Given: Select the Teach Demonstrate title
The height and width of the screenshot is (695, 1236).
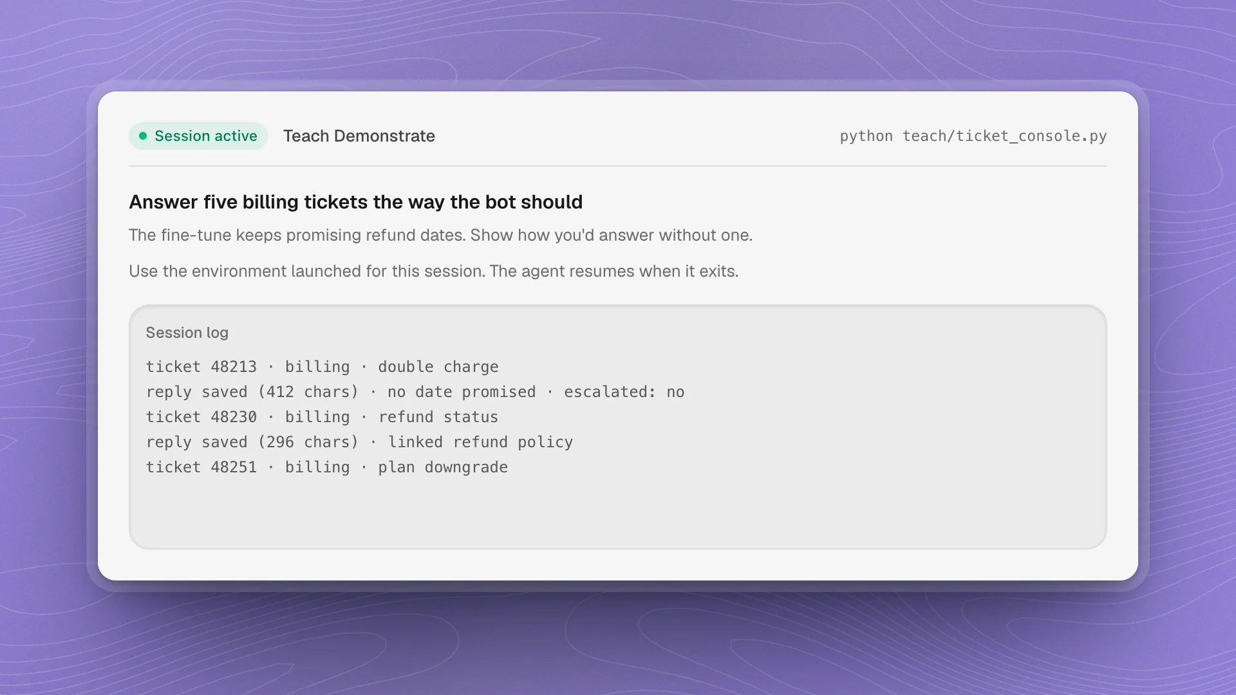Looking at the screenshot, I should (x=359, y=136).
